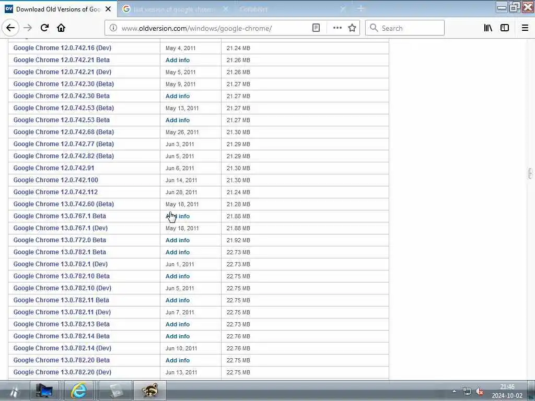The height and width of the screenshot is (401, 535).
Task: Open the Firefox hamburger menu
Action: coord(525,28)
